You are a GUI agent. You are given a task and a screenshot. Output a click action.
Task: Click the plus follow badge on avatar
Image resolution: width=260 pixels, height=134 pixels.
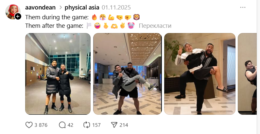[18, 16]
